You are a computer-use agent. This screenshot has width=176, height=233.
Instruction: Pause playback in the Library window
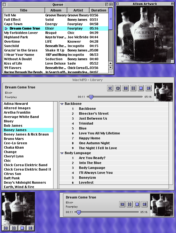coord(133,88)
